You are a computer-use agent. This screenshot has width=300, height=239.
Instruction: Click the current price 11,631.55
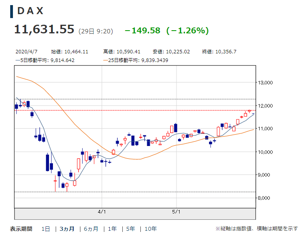pyautogui.click(x=44, y=29)
